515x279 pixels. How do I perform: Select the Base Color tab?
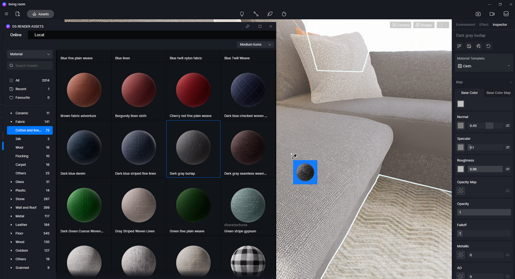click(469, 93)
